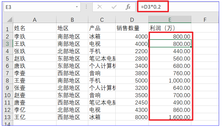This screenshot has width=222, height=127.
Task: Select the cell with name 李亿
Action: (x=35, y=110)
